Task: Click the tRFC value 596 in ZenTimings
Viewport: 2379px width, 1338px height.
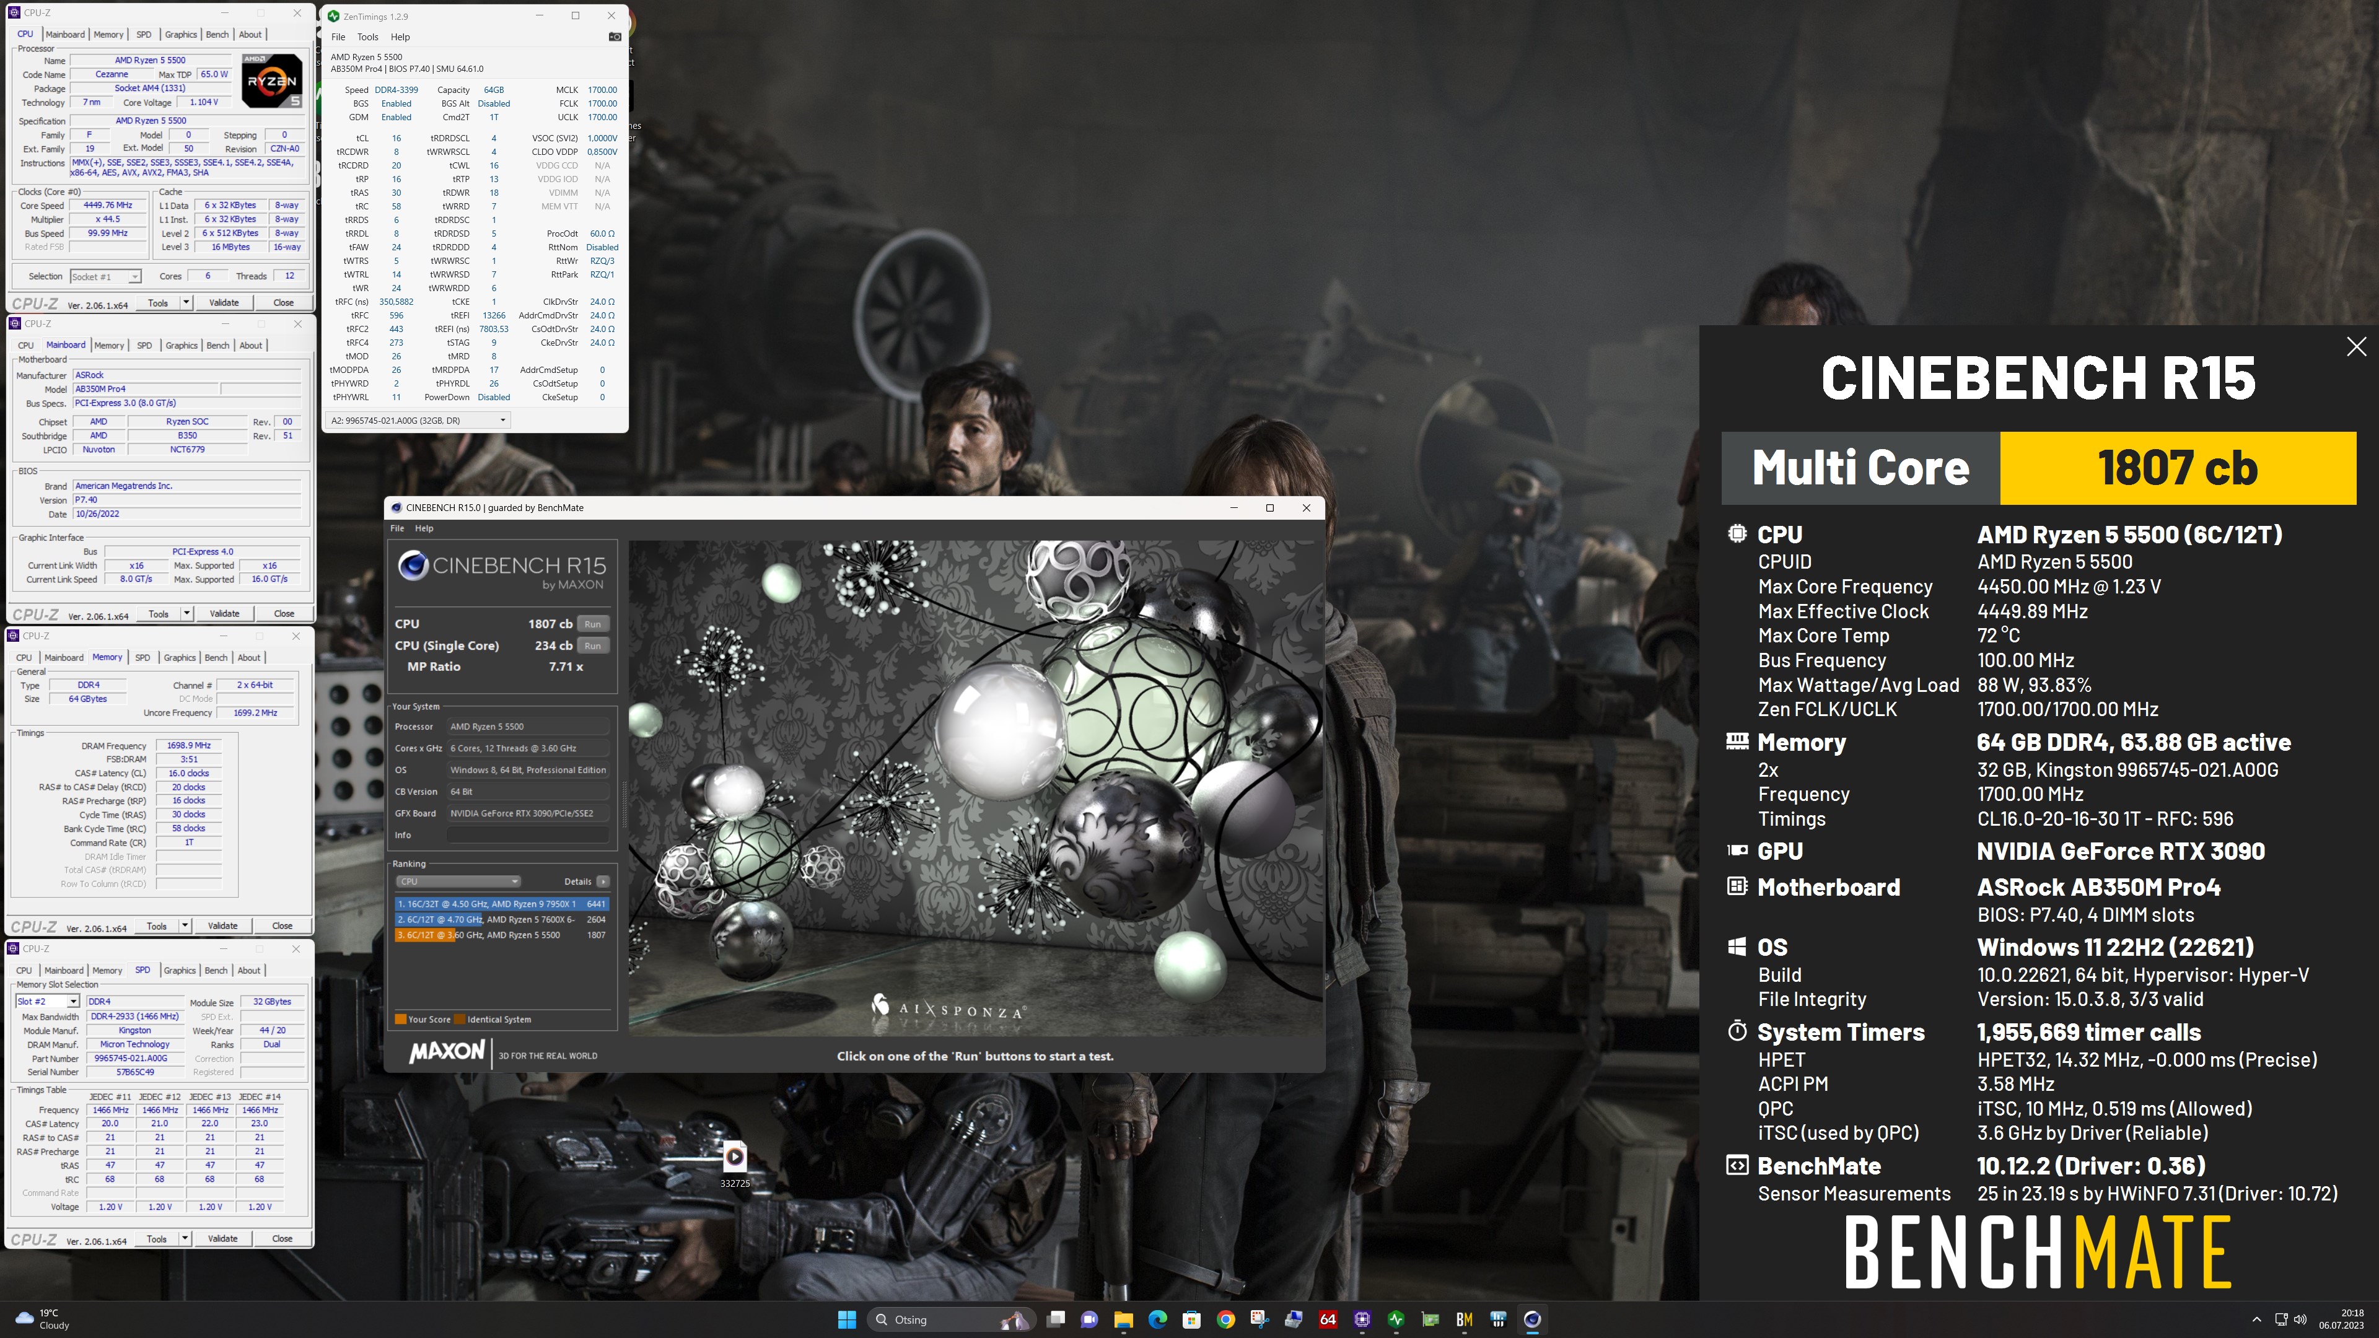Action: coord(396,315)
